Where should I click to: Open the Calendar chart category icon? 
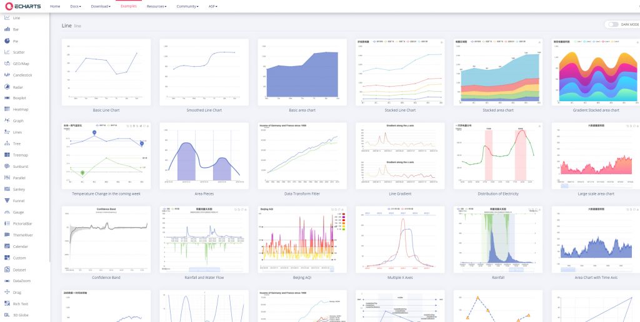7,246
